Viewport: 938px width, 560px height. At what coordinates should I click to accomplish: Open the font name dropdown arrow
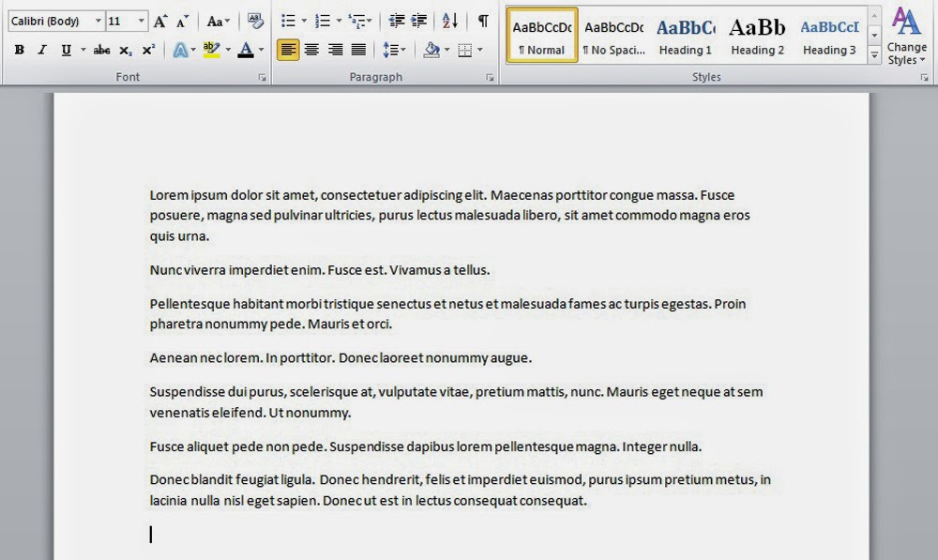pos(98,22)
